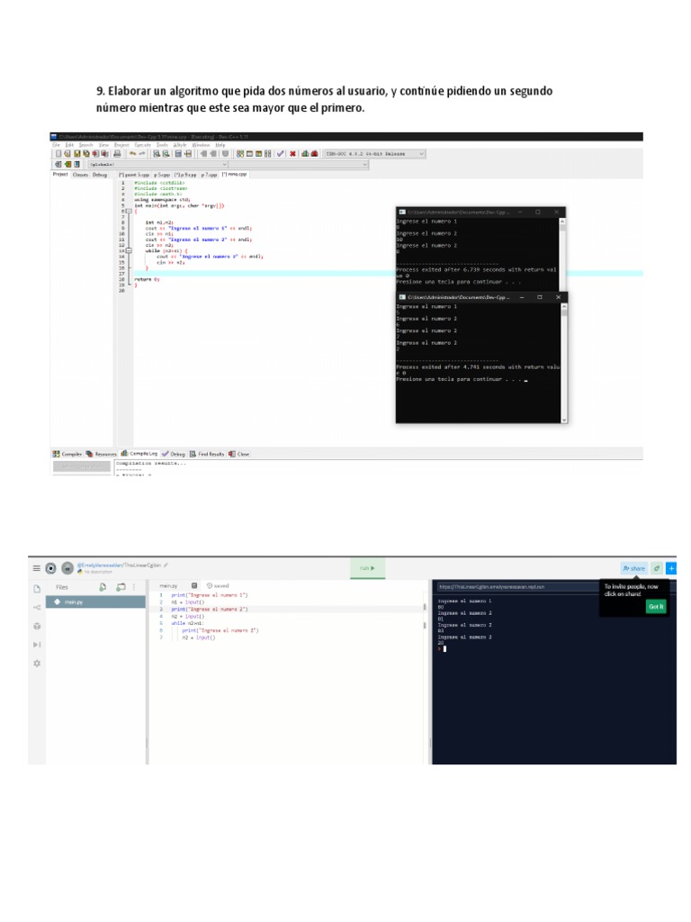Open the Files icon in Replit sidebar
The width and height of the screenshot is (691, 922).
(37, 588)
